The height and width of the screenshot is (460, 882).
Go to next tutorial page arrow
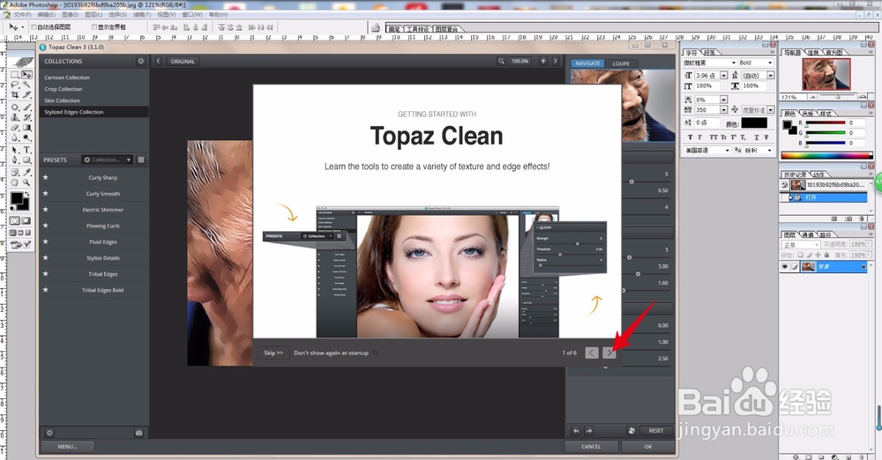(609, 352)
